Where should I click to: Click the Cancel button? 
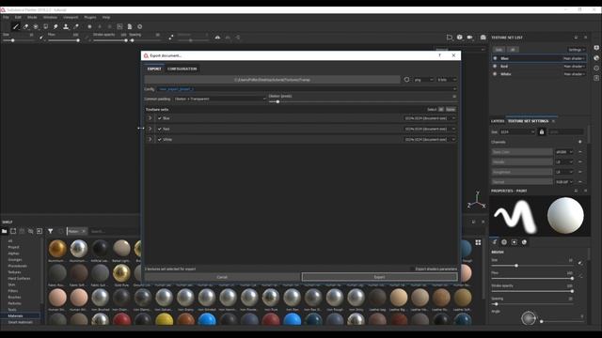[x=222, y=277]
